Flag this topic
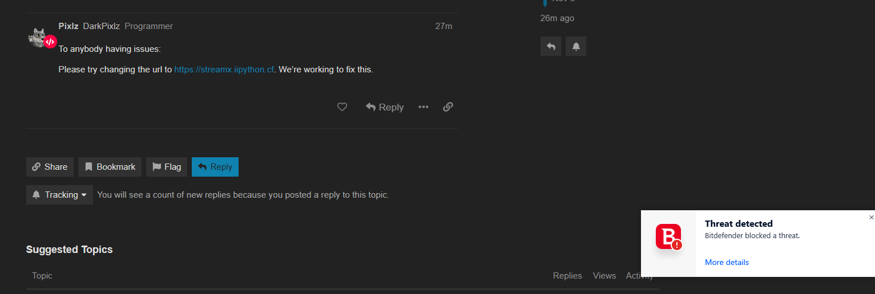The width and height of the screenshot is (875, 294). (x=167, y=167)
